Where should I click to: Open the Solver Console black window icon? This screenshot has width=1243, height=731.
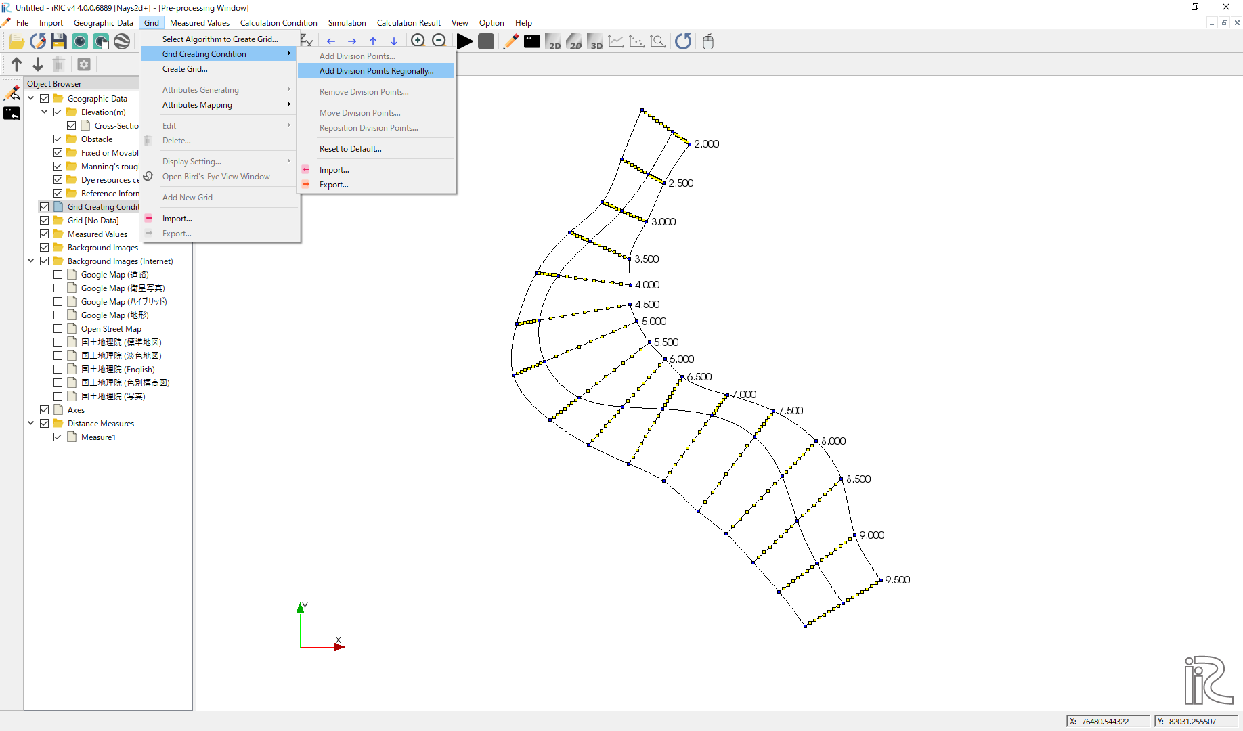point(532,41)
